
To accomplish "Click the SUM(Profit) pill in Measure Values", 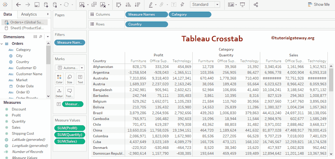I will 69,128.
